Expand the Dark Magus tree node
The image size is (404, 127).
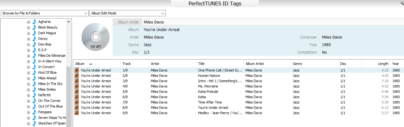point(28,33)
